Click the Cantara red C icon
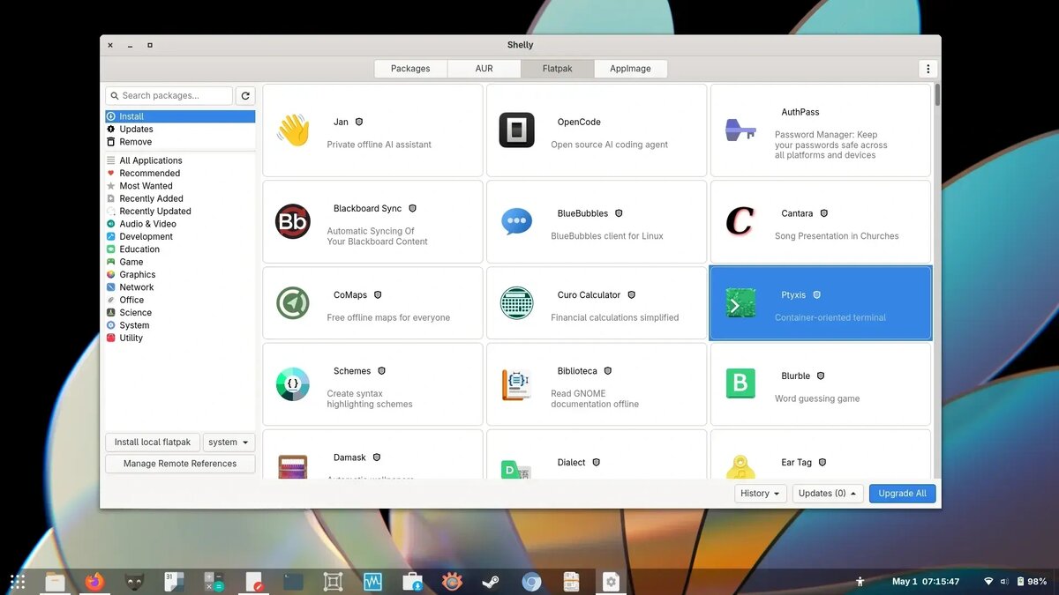 coord(740,221)
